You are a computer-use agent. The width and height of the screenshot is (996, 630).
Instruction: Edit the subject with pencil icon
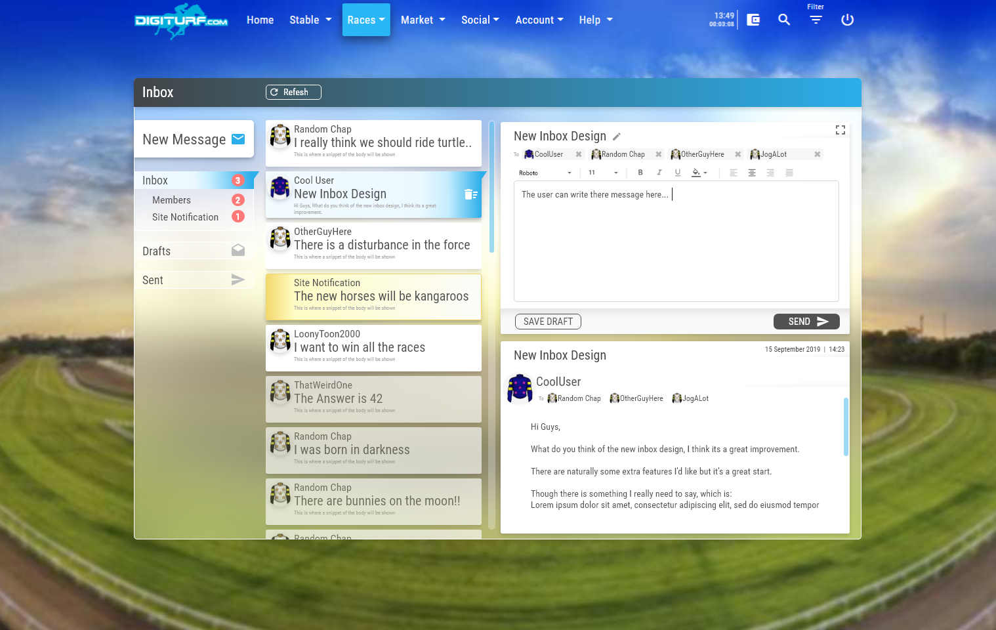point(617,136)
